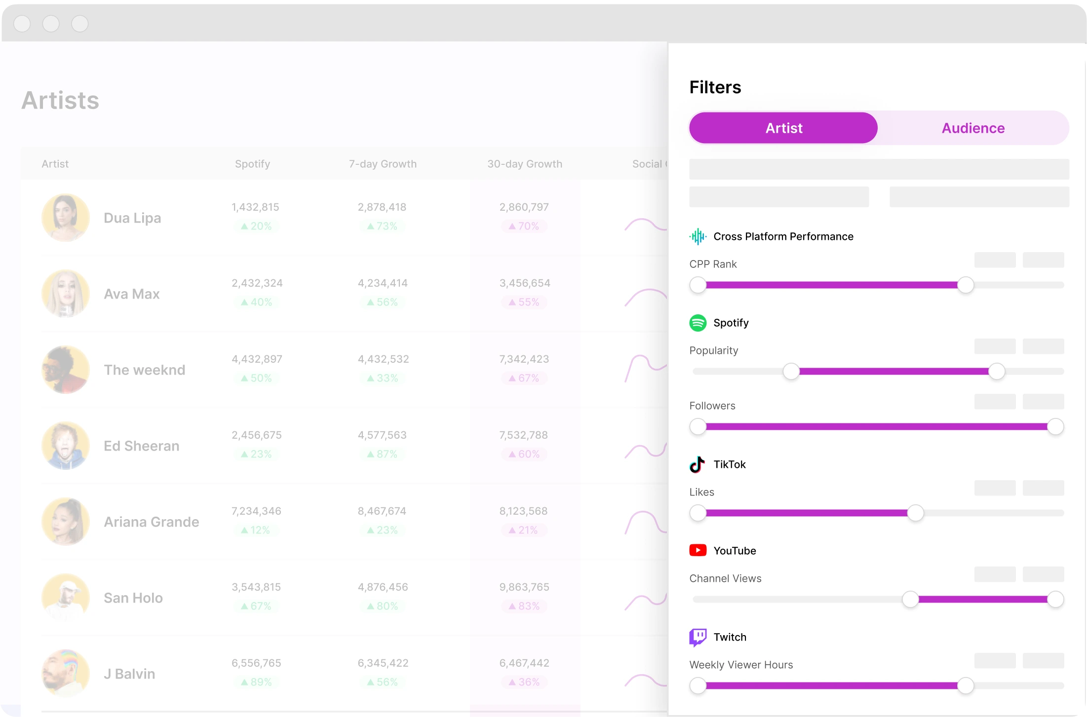Select the Artist filter tab

point(783,128)
